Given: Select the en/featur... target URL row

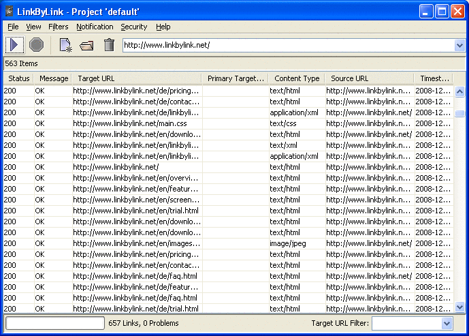Looking at the screenshot, I should 228,189.
